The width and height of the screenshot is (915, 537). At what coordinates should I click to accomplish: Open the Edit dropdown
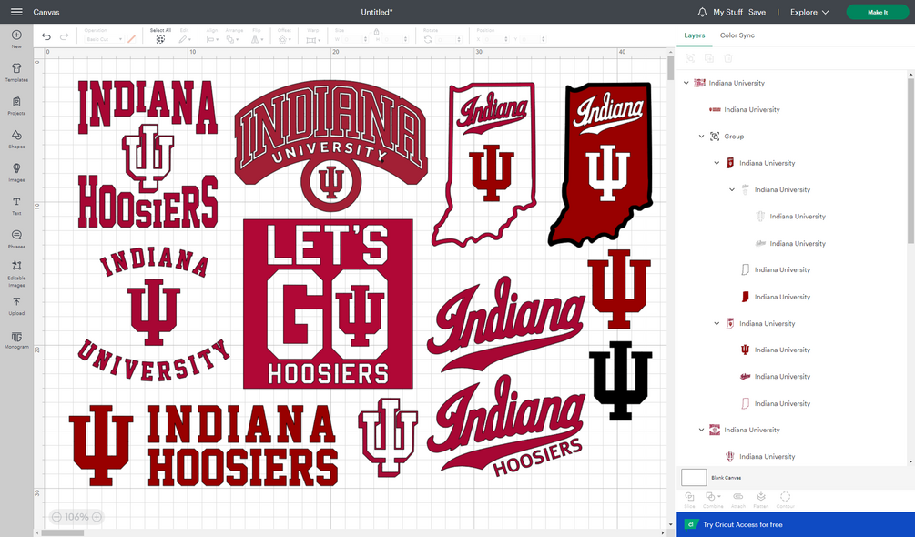185,39
